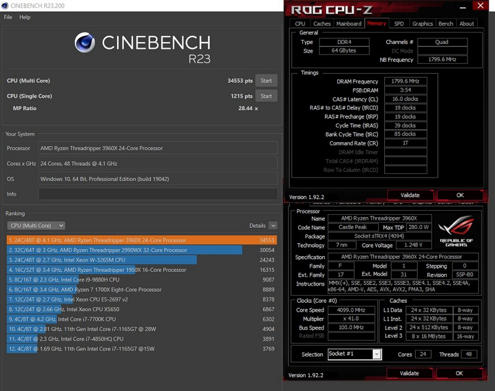
Task: Open the CPU (Multi Core) ranking dropdown
Action: pyautogui.click(x=36, y=226)
